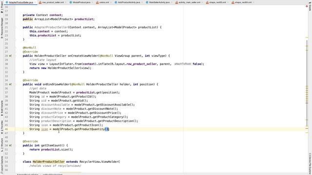Switch to the AdapterProductSeller.java tab
The height and width of the screenshot is (175, 312).
pyautogui.click(x=21, y=2)
